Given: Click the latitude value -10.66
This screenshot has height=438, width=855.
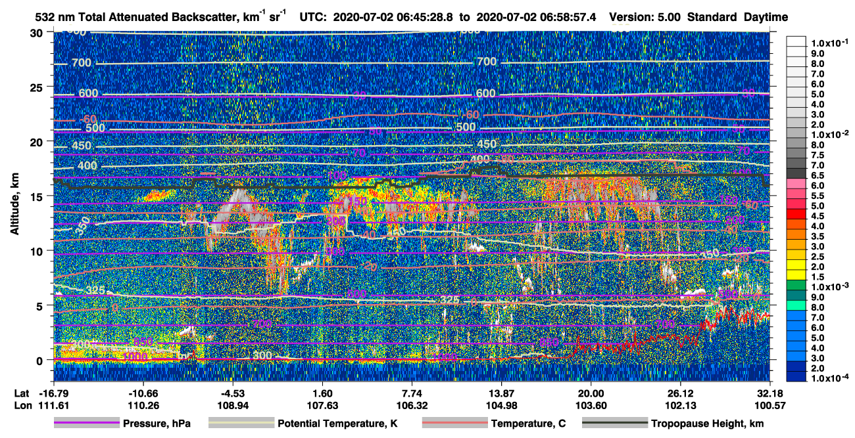Looking at the screenshot, I should pyautogui.click(x=143, y=393).
